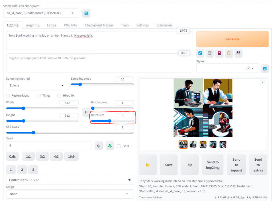Image resolution: width=273 pixels, height=201 pixels.
Task: Click the Sampling steps slider handle
Action: coord(80,84)
